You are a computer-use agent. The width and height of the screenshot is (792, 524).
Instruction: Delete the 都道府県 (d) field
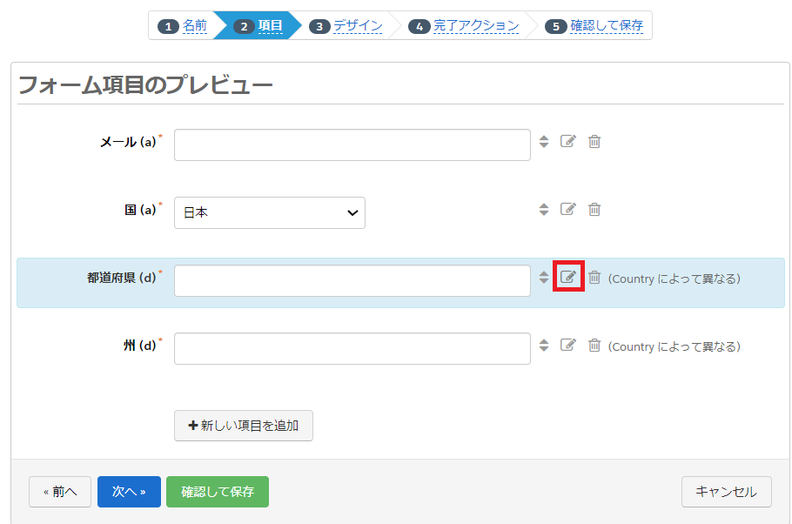tap(594, 277)
